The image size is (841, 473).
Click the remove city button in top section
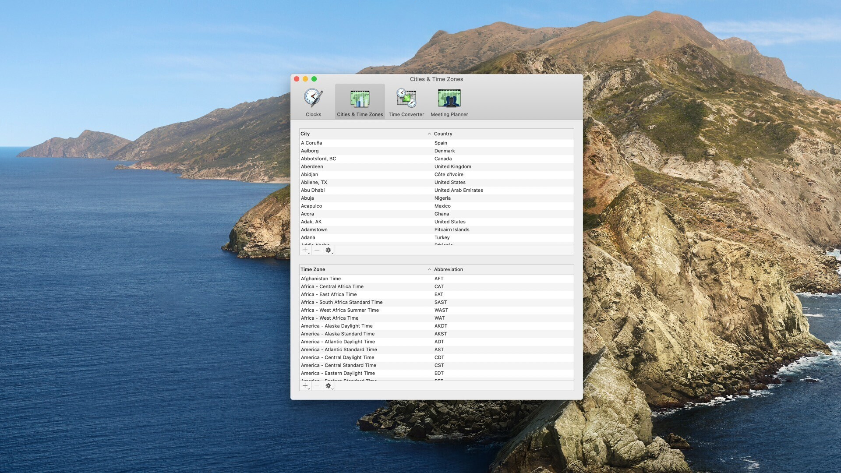[x=317, y=250]
